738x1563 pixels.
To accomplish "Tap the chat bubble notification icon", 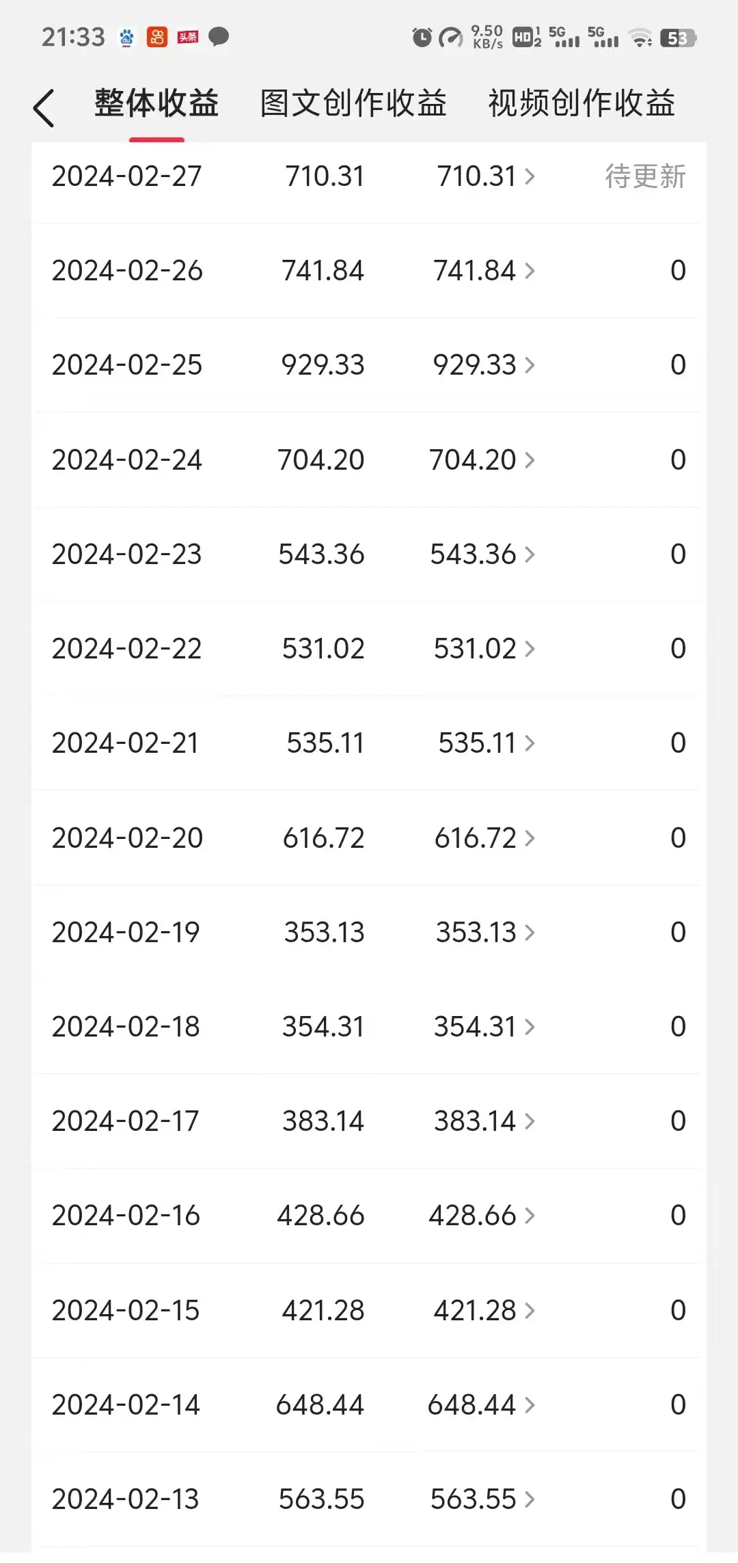I will click(219, 37).
